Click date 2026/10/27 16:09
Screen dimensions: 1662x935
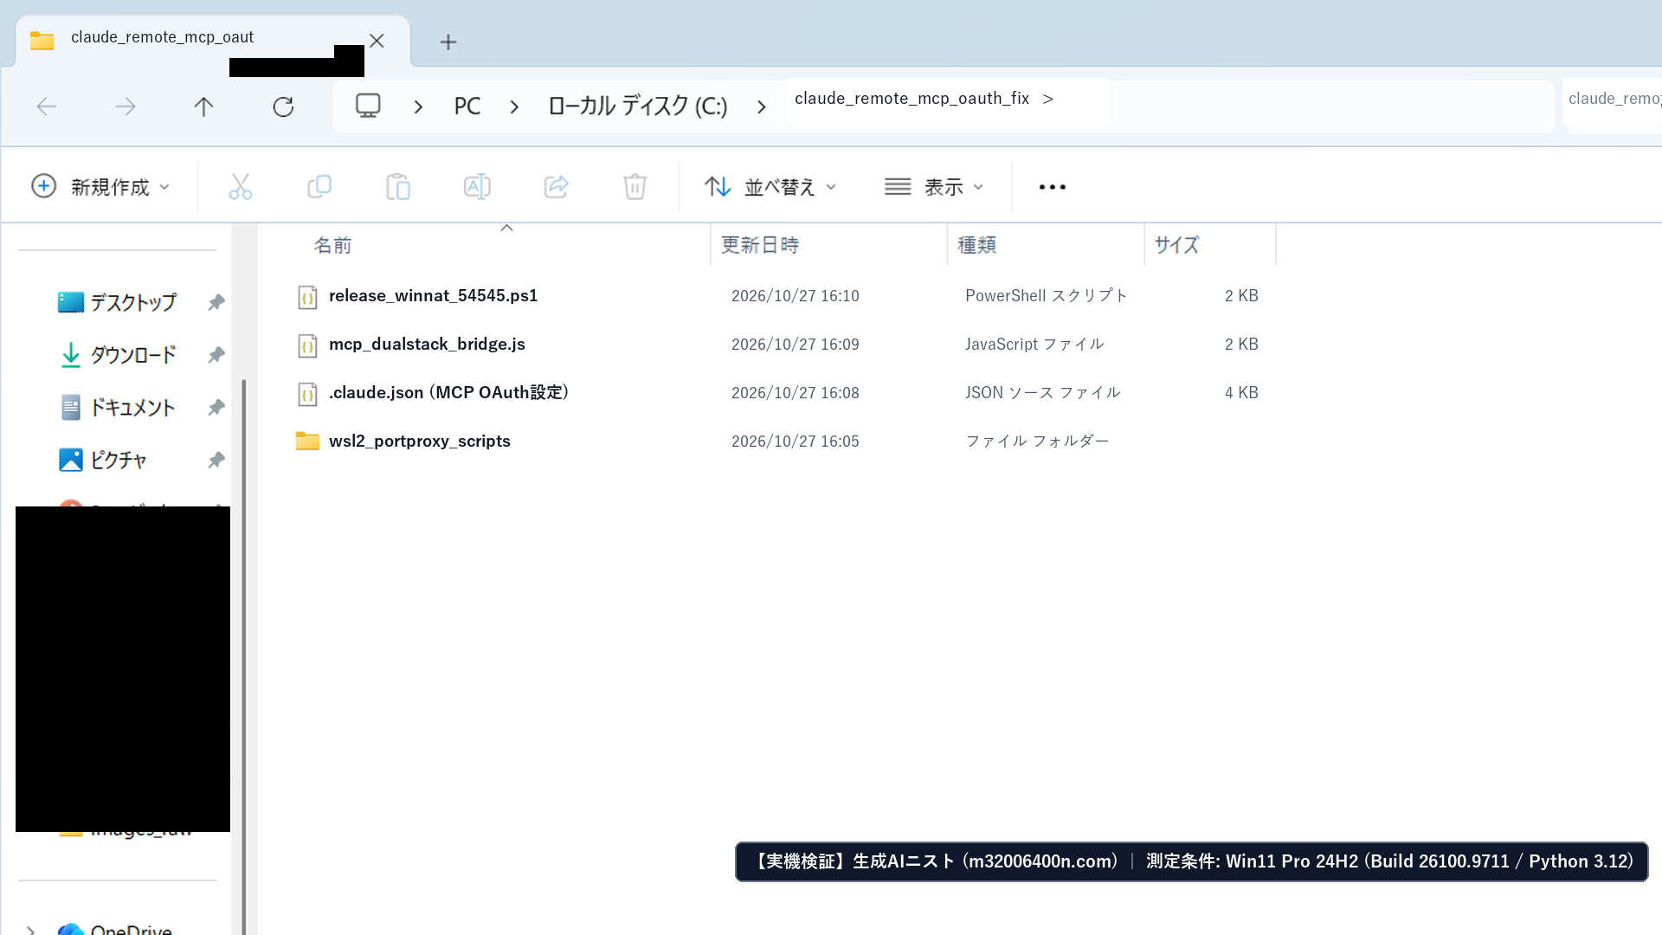coord(796,345)
